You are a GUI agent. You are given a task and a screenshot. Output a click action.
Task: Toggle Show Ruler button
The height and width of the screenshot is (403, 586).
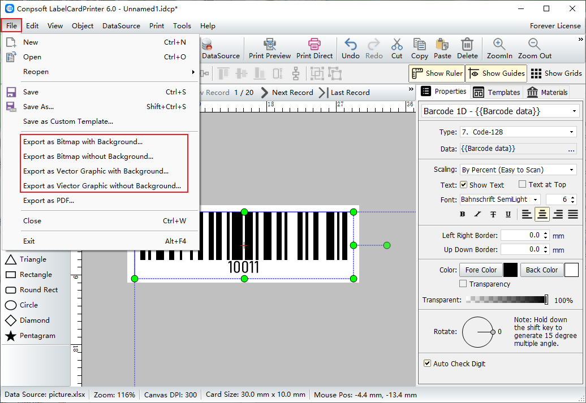click(x=437, y=73)
